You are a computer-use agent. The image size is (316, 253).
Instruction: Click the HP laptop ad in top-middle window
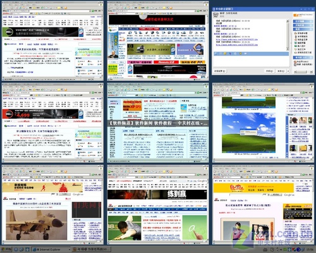pos(151,50)
